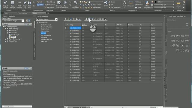
Task: Expand the Block panel title
Action: click(112, 10)
